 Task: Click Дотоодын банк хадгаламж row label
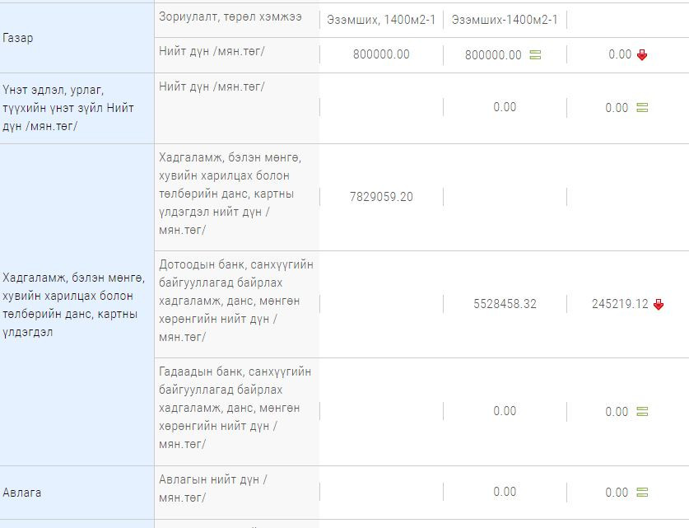tap(236, 301)
